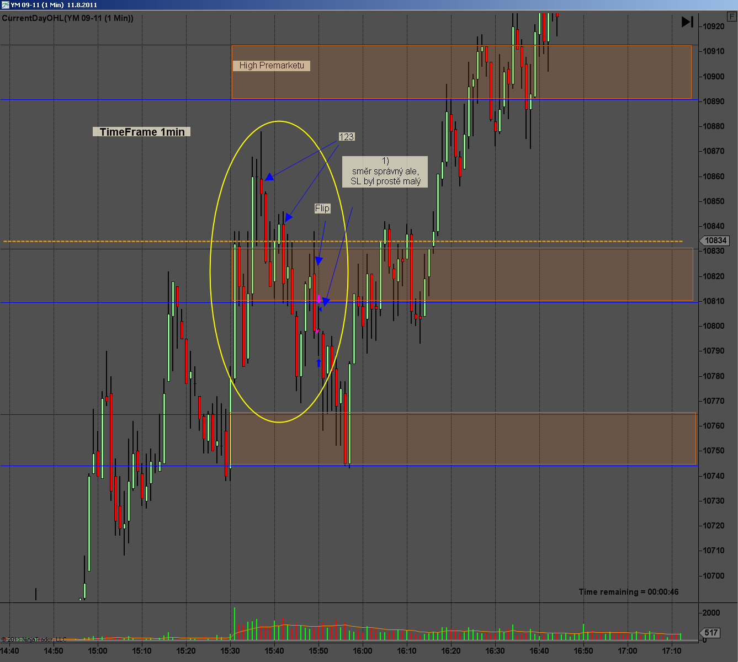The width and height of the screenshot is (738, 662).
Task: Select the CurrentDayOHL indicator label
Action: (x=67, y=18)
